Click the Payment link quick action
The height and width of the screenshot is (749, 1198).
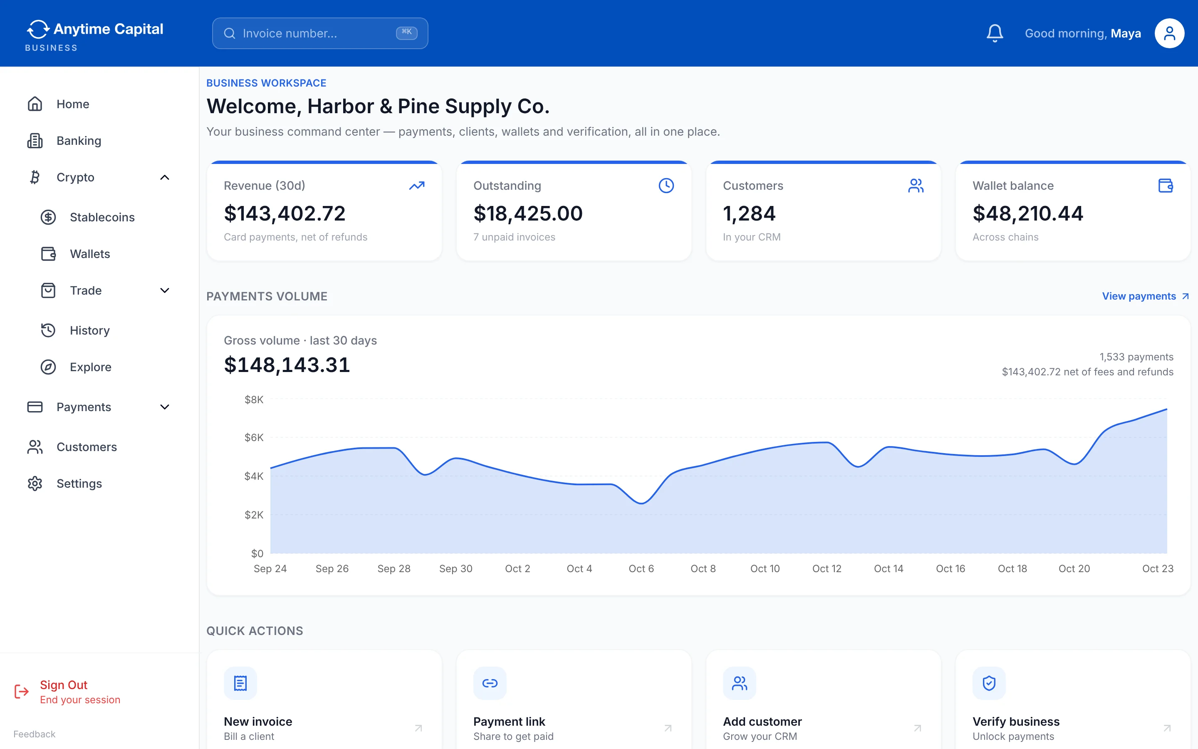tap(574, 699)
